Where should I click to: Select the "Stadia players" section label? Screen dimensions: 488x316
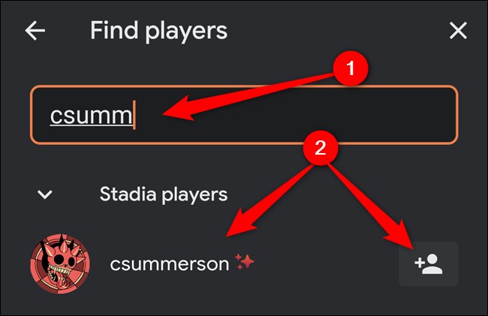tap(163, 194)
